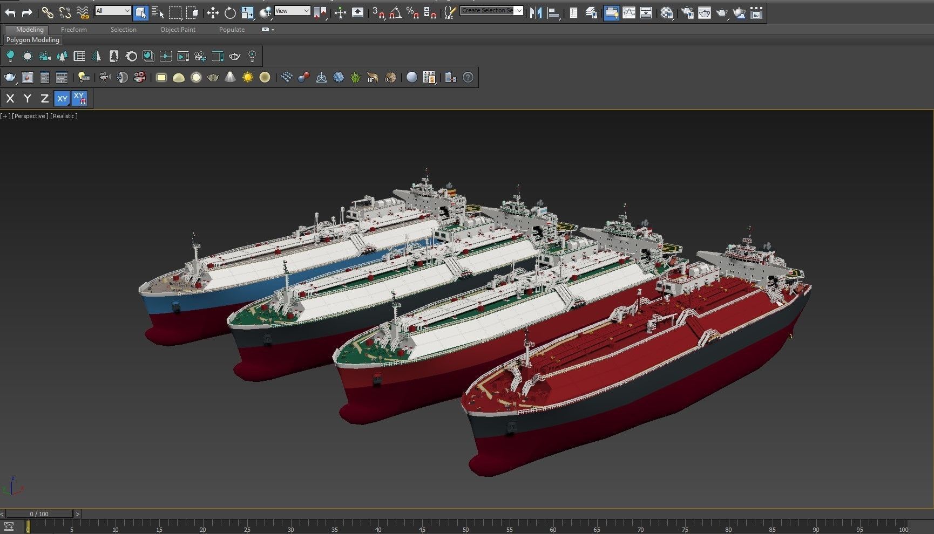The height and width of the screenshot is (534, 934).
Task: Choose the Bind to Space Warp tool
Action: click(82, 12)
